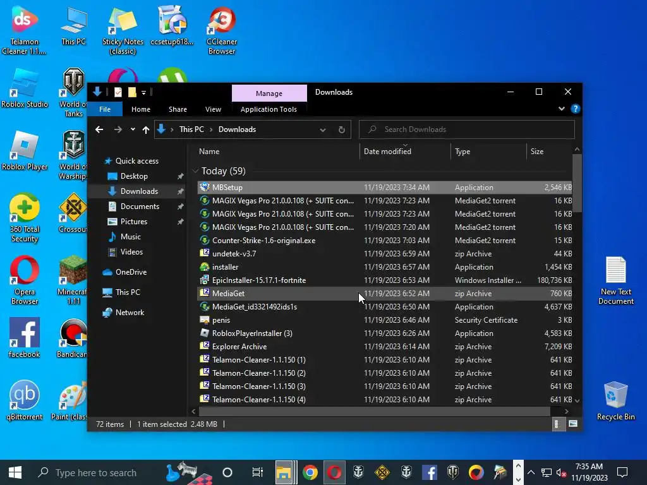Click Properties icon in quick access toolbar
Viewport: 647px width, 485px height.
118,92
